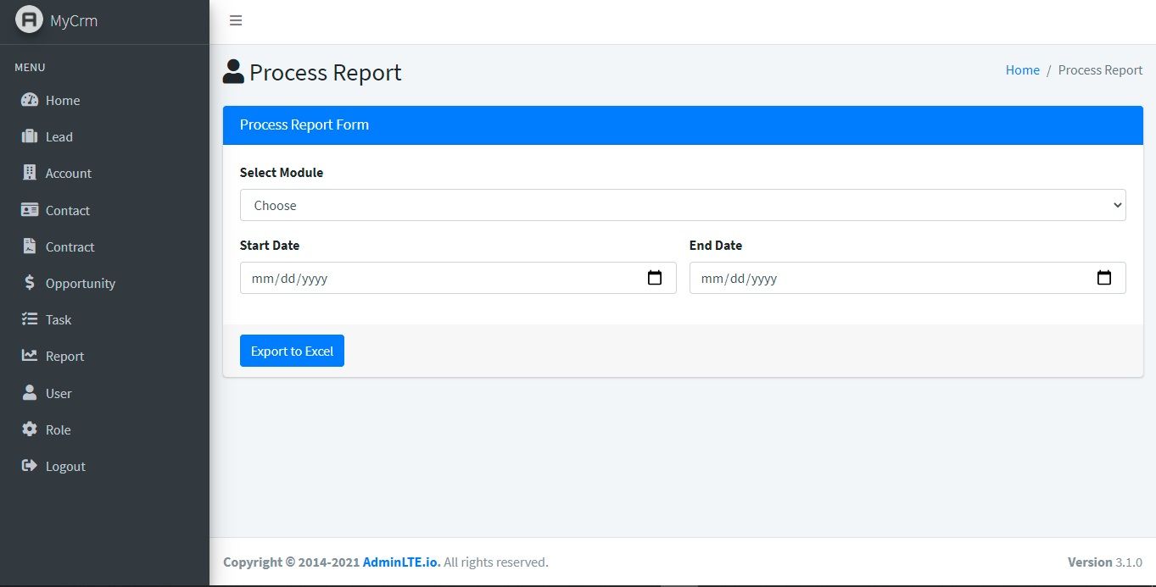The width and height of the screenshot is (1156, 587).
Task: Open the Start Date calendar picker icon
Action: pos(655,278)
